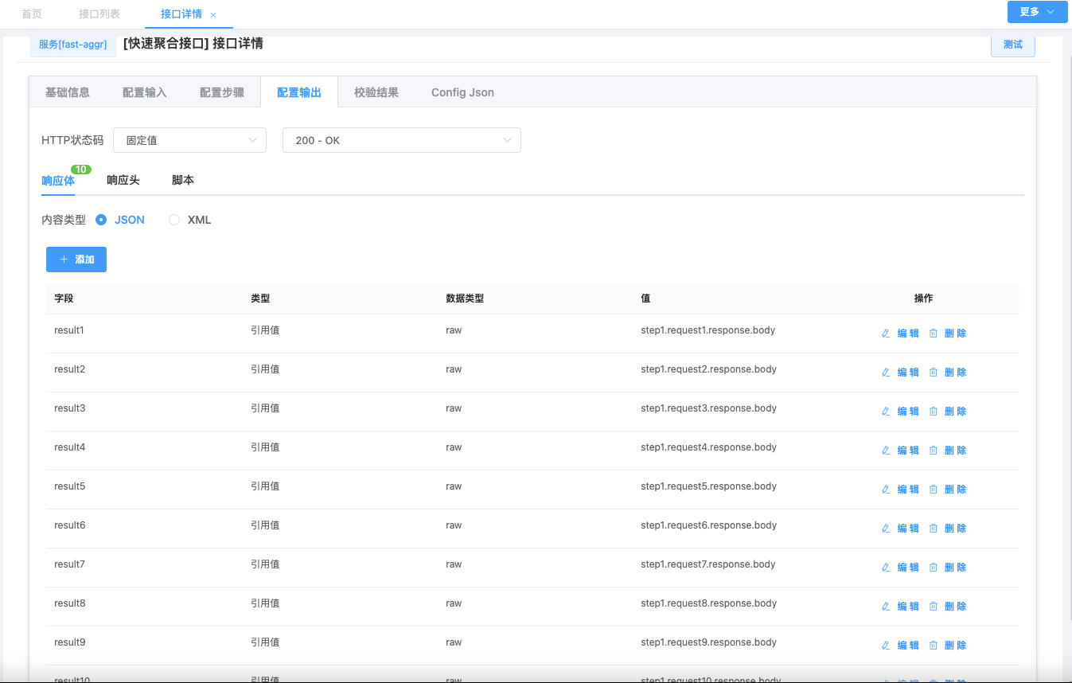Expand the 200 - OK status code dropdown

(x=401, y=140)
